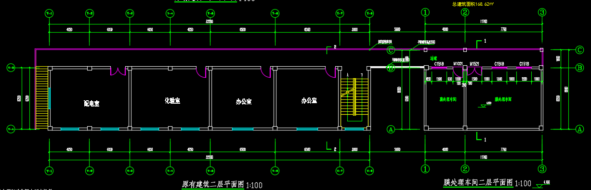Pick the 11760 dimension above the workshop
Screen dimensions: 591x190
click(x=483, y=22)
